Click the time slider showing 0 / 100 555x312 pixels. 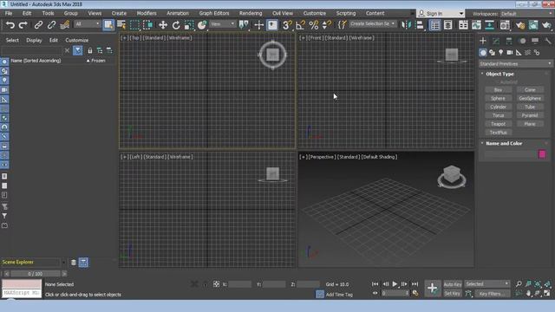(x=35, y=274)
